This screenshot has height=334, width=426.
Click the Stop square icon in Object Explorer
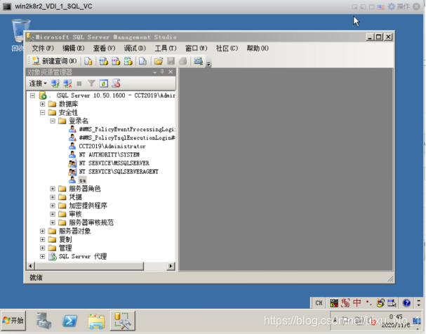coord(79,83)
